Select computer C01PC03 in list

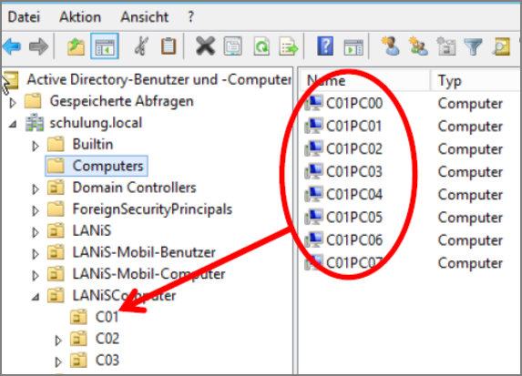(x=354, y=172)
